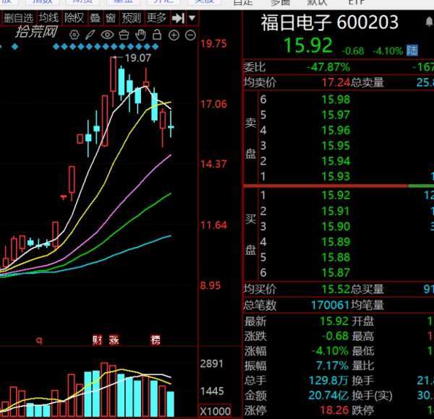Select the hand pan tool

[x=140, y=35]
